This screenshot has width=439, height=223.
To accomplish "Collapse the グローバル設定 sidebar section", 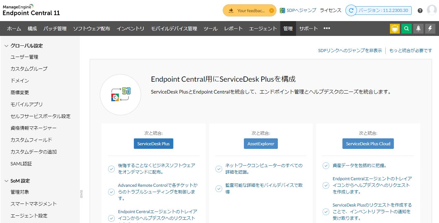I will coord(6,46).
